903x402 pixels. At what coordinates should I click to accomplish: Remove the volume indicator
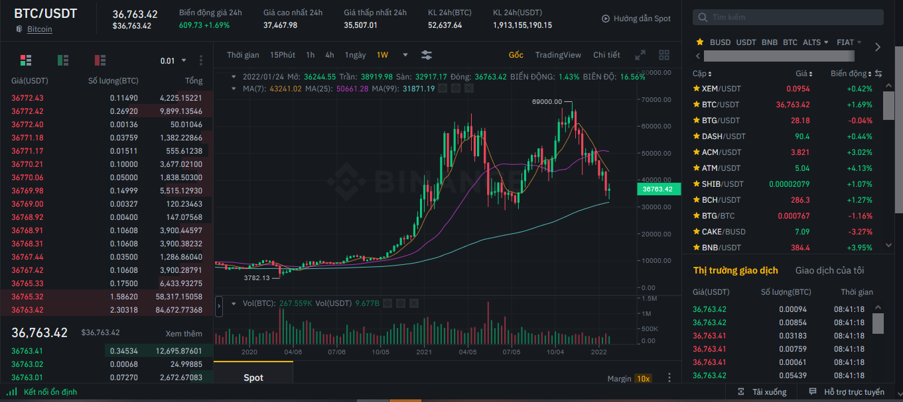(414, 303)
